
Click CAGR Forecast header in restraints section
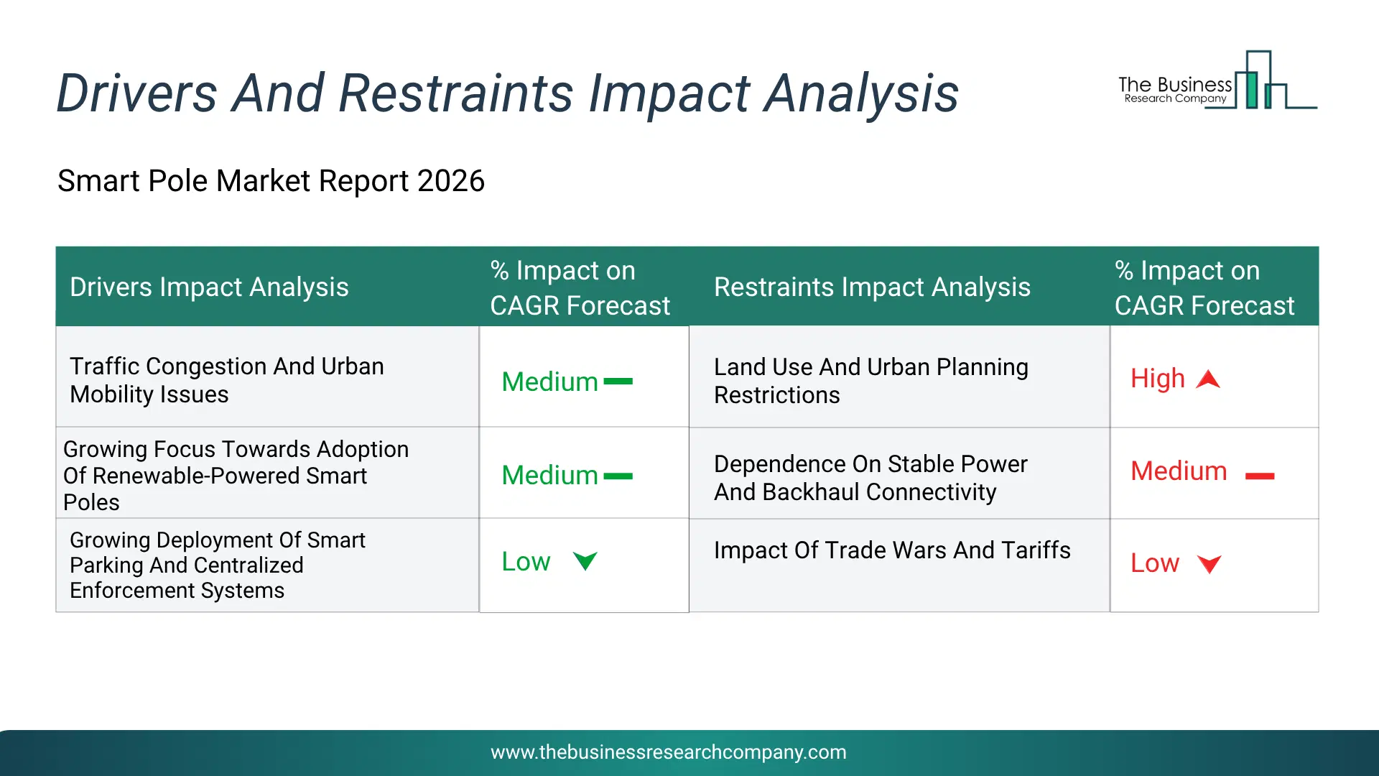click(1204, 288)
